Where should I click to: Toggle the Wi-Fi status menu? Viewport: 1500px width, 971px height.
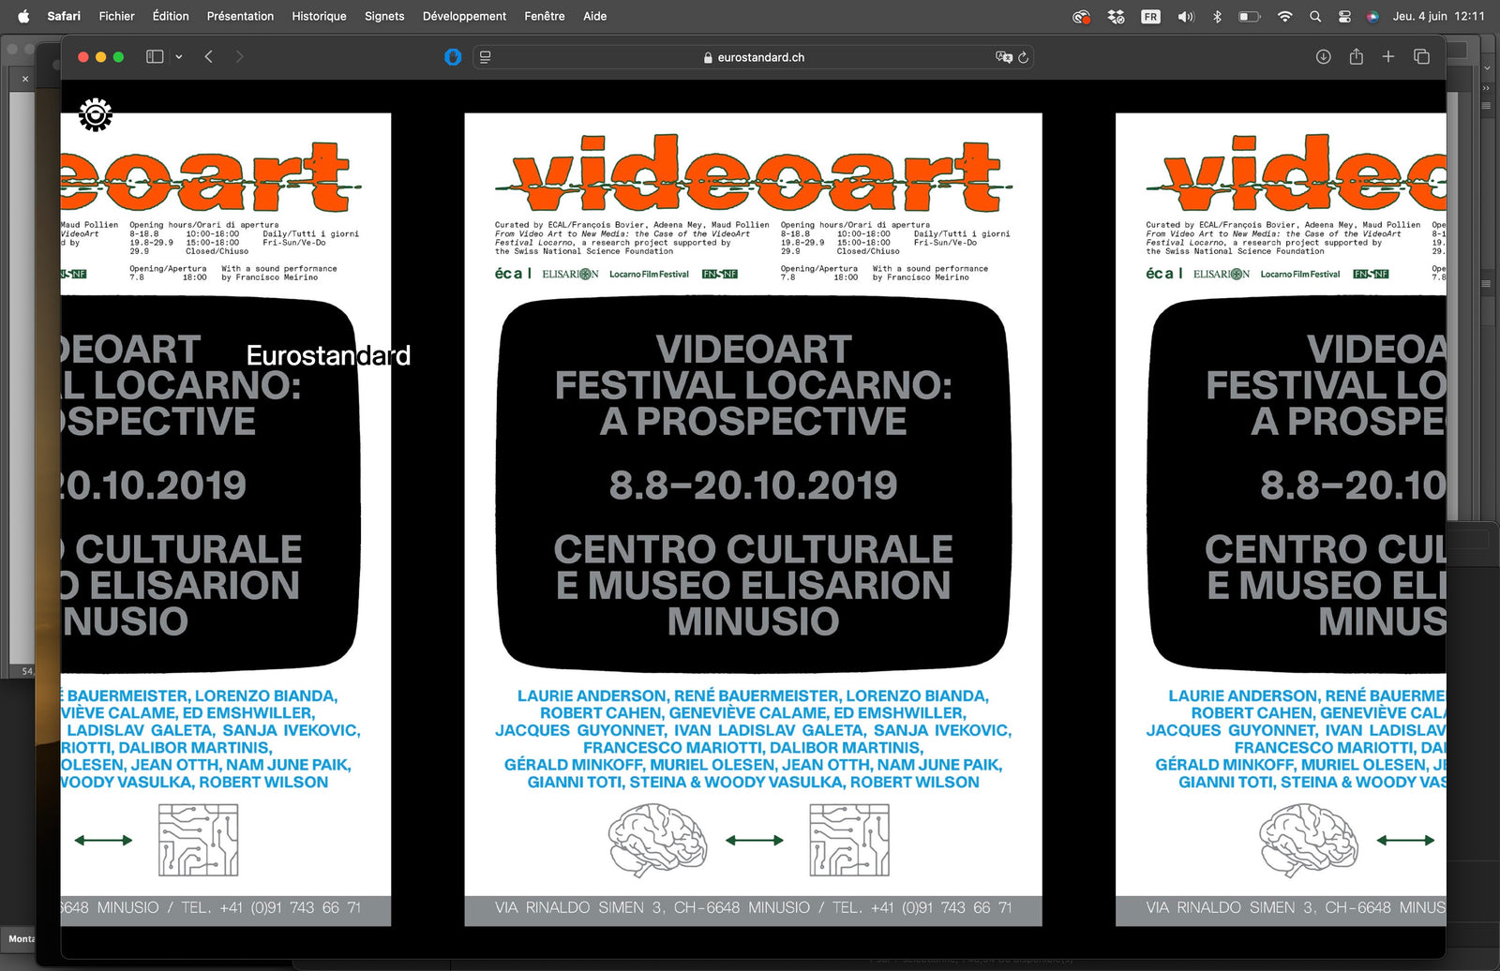[x=1285, y=16]
